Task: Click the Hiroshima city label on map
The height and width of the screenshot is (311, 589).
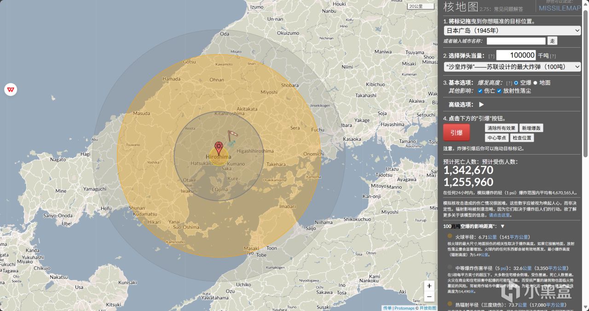Action: coord(219,157)
